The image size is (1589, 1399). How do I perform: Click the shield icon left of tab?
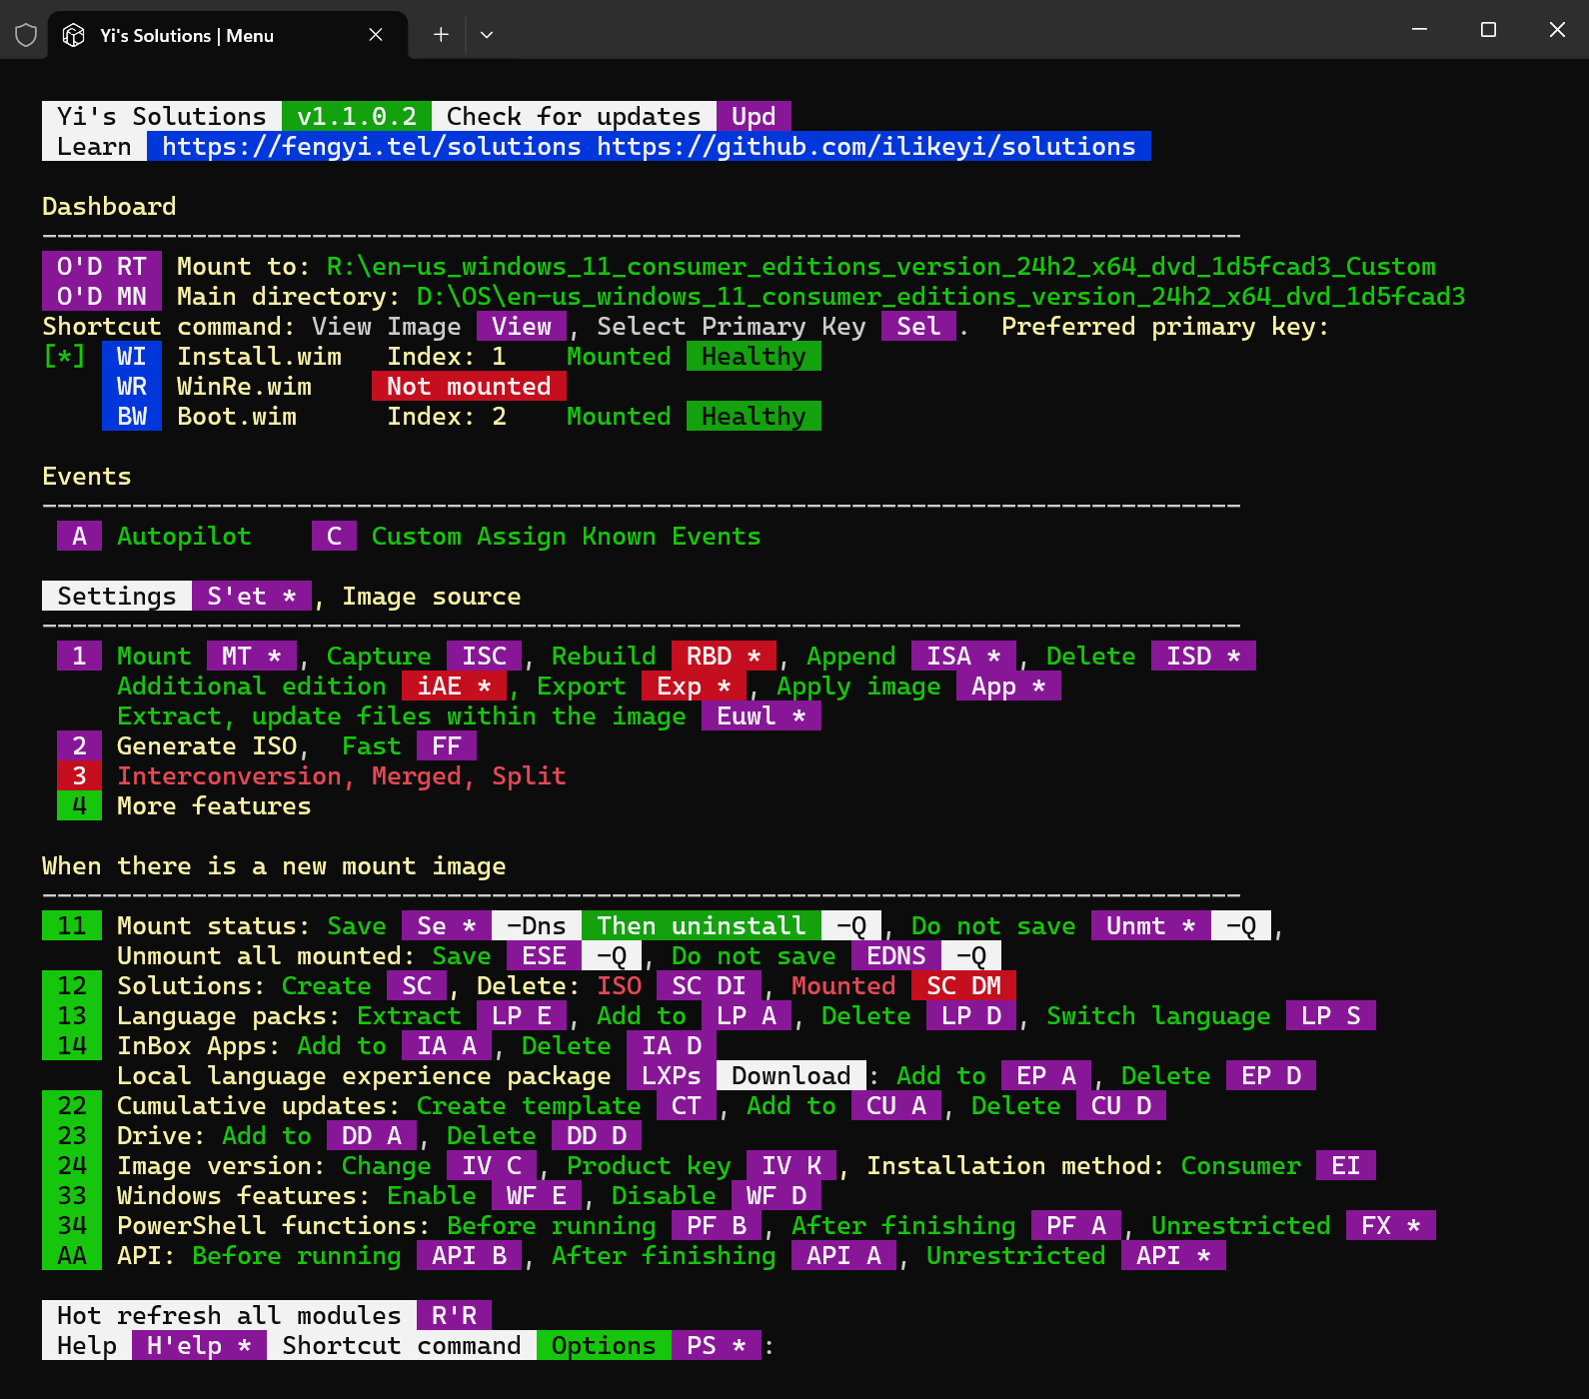tap(26, 35)
